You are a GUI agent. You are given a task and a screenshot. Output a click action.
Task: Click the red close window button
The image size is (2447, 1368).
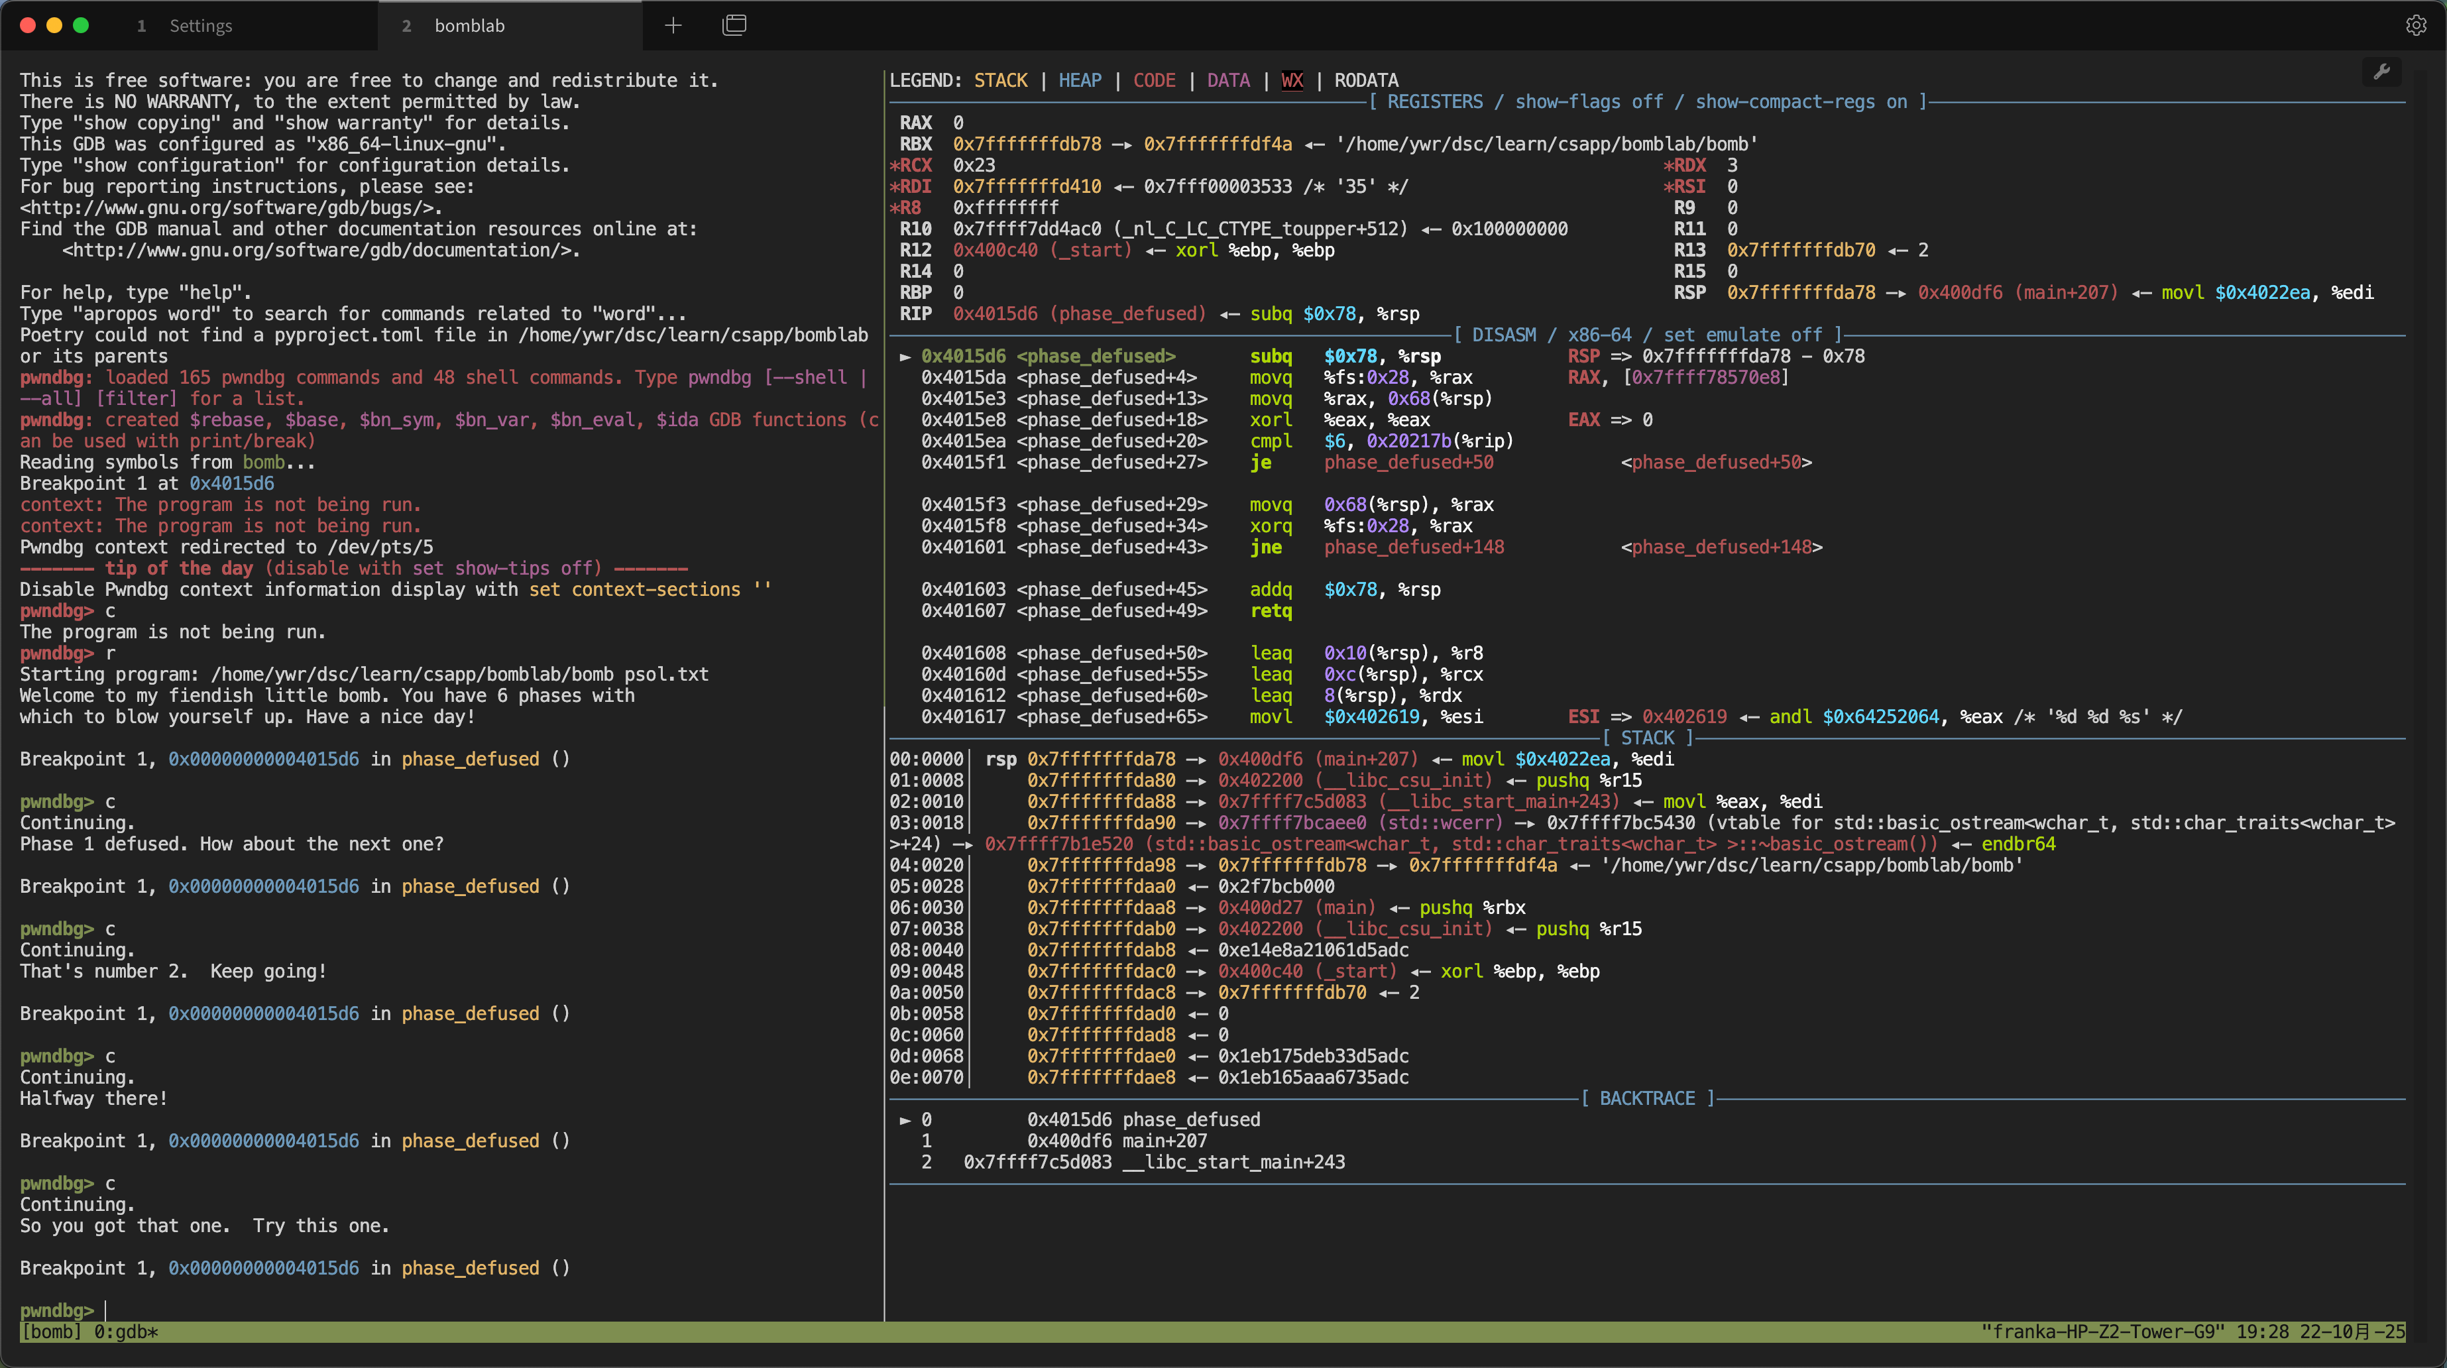pyautogui.click(x=28, y=26)
